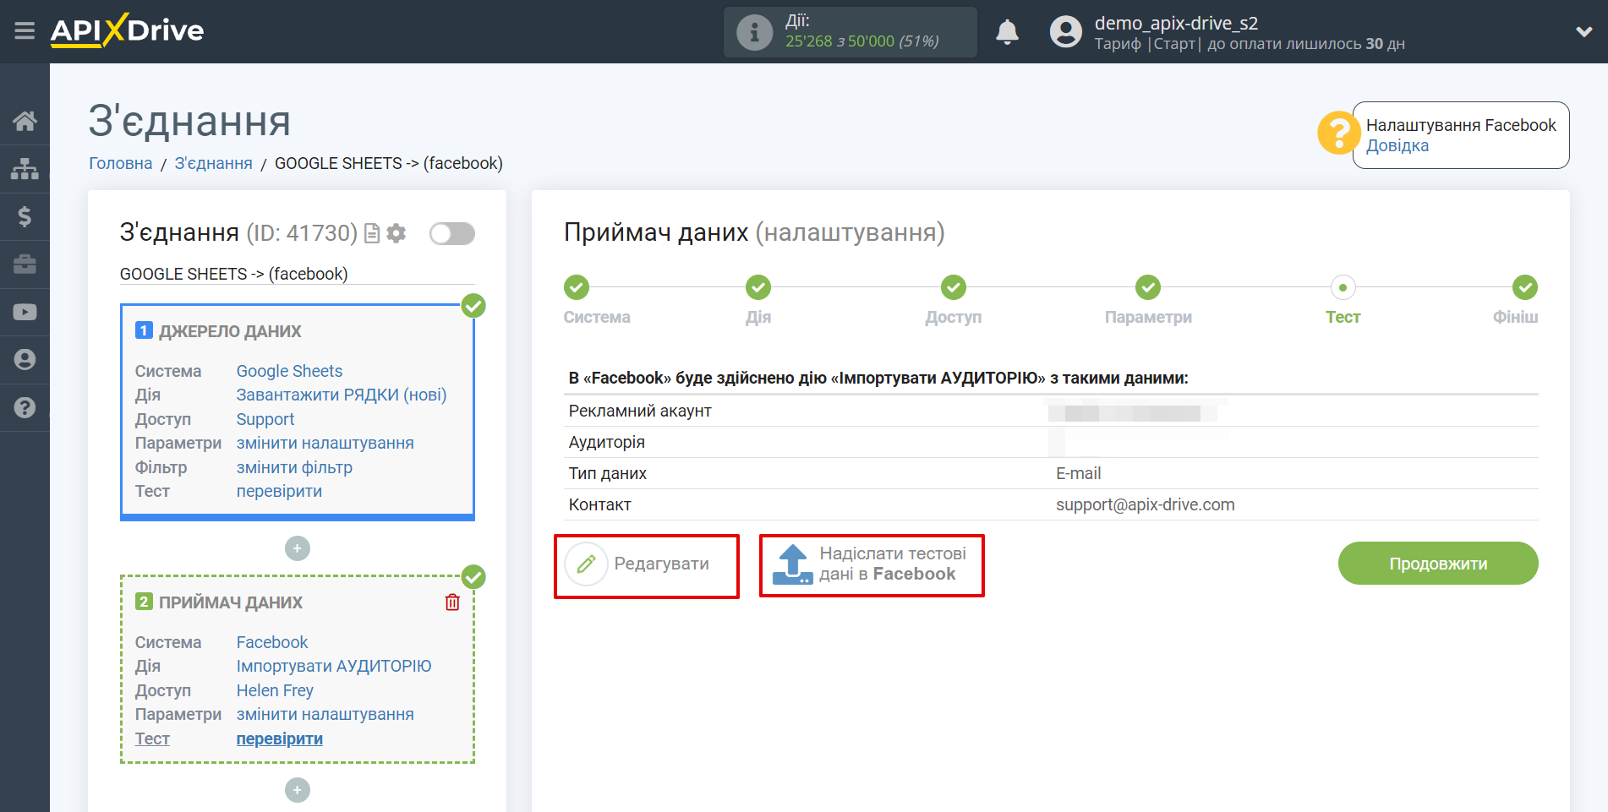Open Google Sheets system link
Viewport: 1608px width, 812px height.
pyautogui.click(x=289, y=371)
